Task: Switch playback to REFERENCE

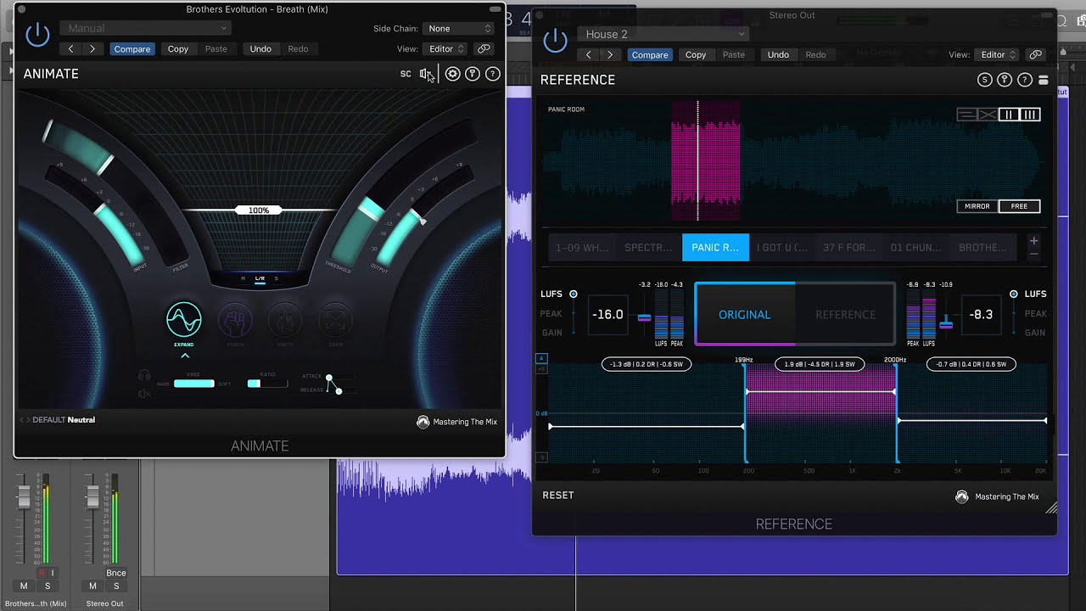Action: (845, 315)
